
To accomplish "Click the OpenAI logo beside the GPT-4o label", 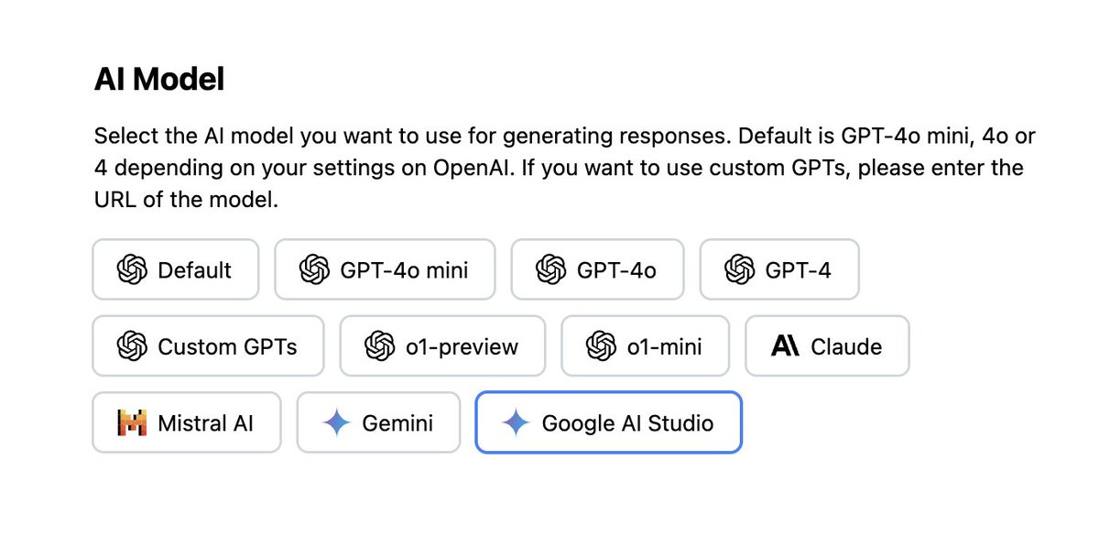I will [x=550, y=270].
